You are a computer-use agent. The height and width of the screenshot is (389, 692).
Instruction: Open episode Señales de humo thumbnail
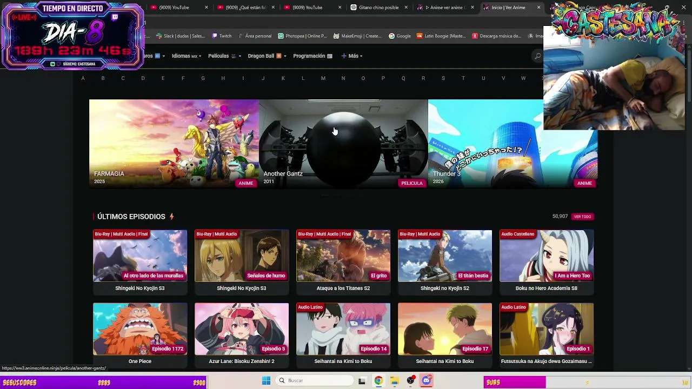(242, 256)
